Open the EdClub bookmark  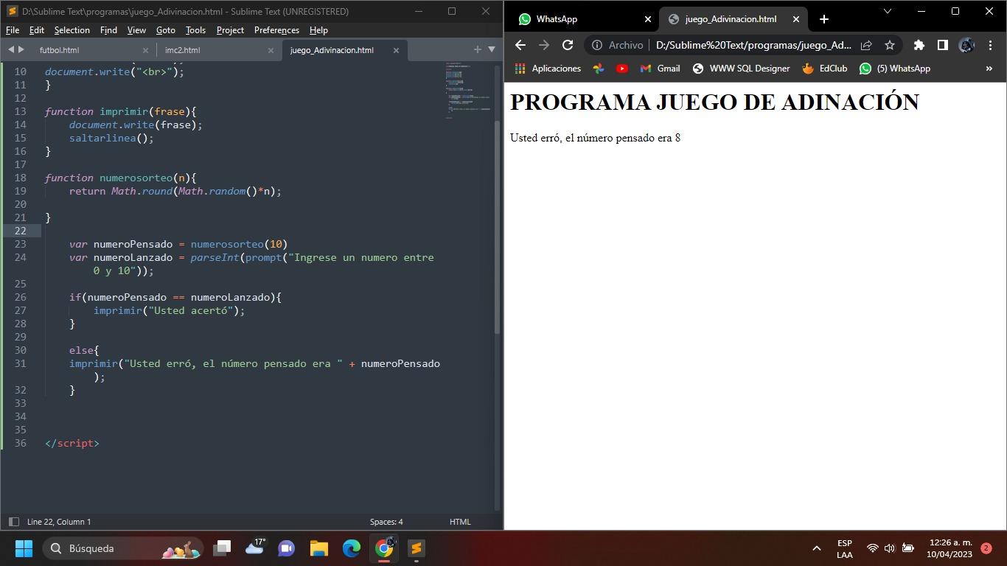[825, 69]
